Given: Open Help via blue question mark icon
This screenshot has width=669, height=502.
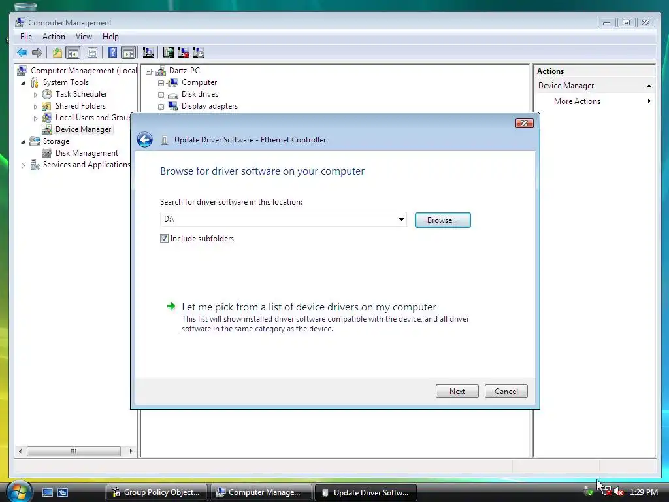Looking at the screenshot, I should point(112,52).
